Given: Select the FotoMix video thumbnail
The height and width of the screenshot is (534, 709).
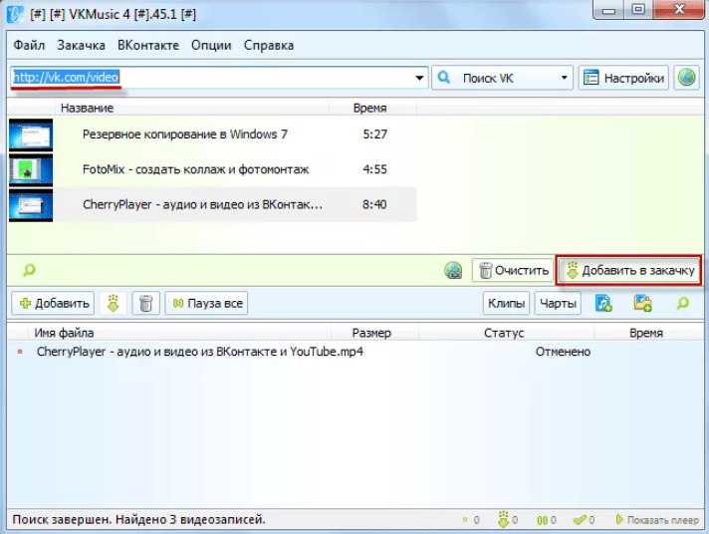Looking at the screenshot, I should click(x=31, y=169).
